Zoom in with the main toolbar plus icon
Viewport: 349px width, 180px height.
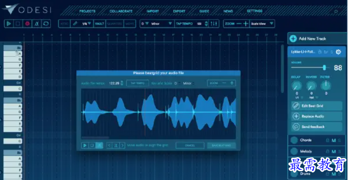coord(246,23)
